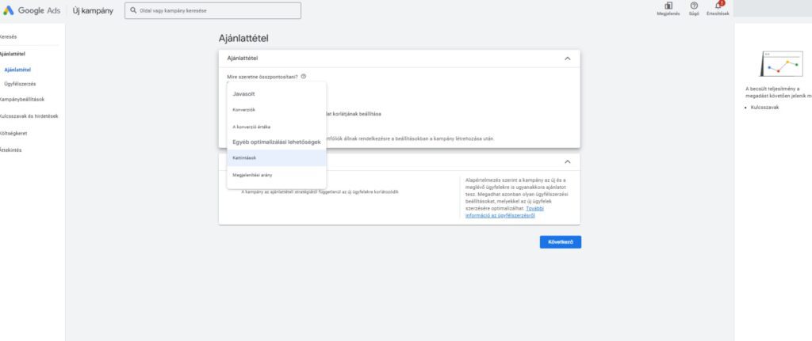Image resolution: width=812 pixels, height=341 pixels.
Task: Open Ügyfélszerzés step in sidebar
Action: (20, 84)
